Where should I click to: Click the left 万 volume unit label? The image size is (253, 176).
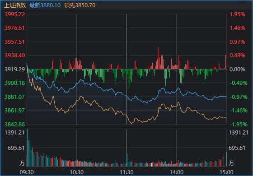22,163
